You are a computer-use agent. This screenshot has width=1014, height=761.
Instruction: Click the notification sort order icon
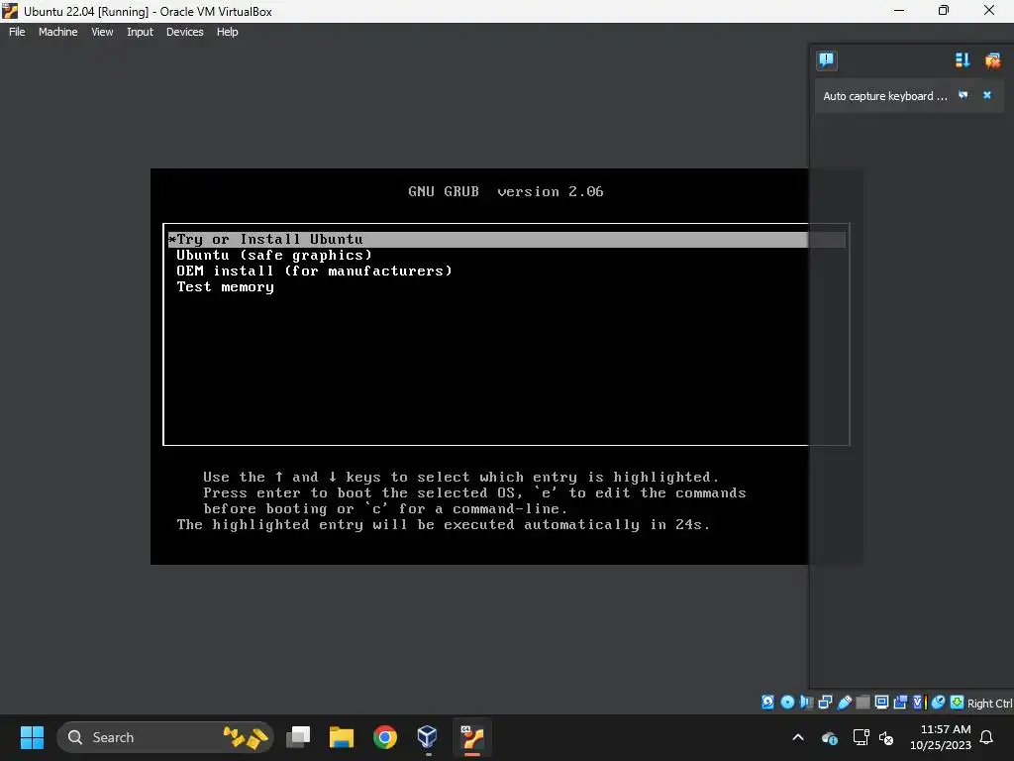[963, 60]
